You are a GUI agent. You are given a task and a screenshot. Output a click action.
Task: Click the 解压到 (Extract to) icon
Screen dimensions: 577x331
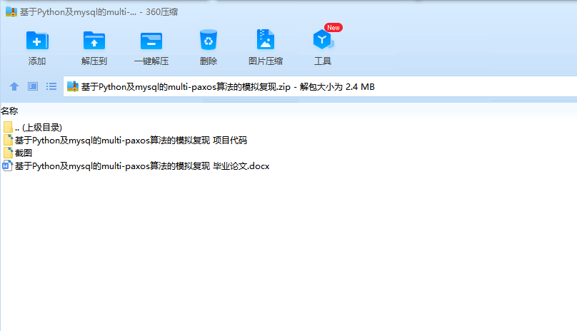(x=94, y=41)
